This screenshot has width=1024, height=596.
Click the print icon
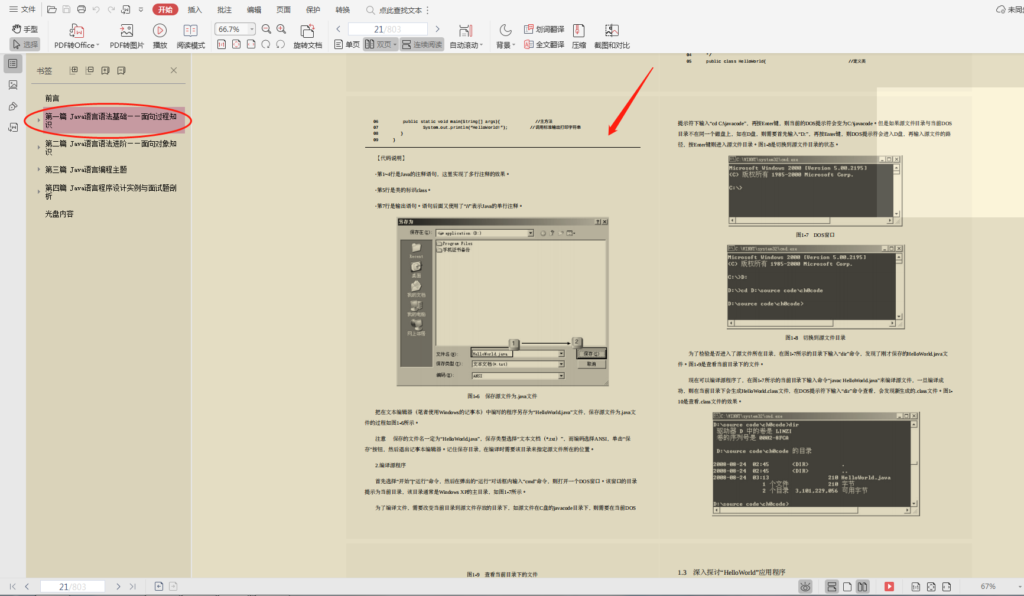coord(82,9)
